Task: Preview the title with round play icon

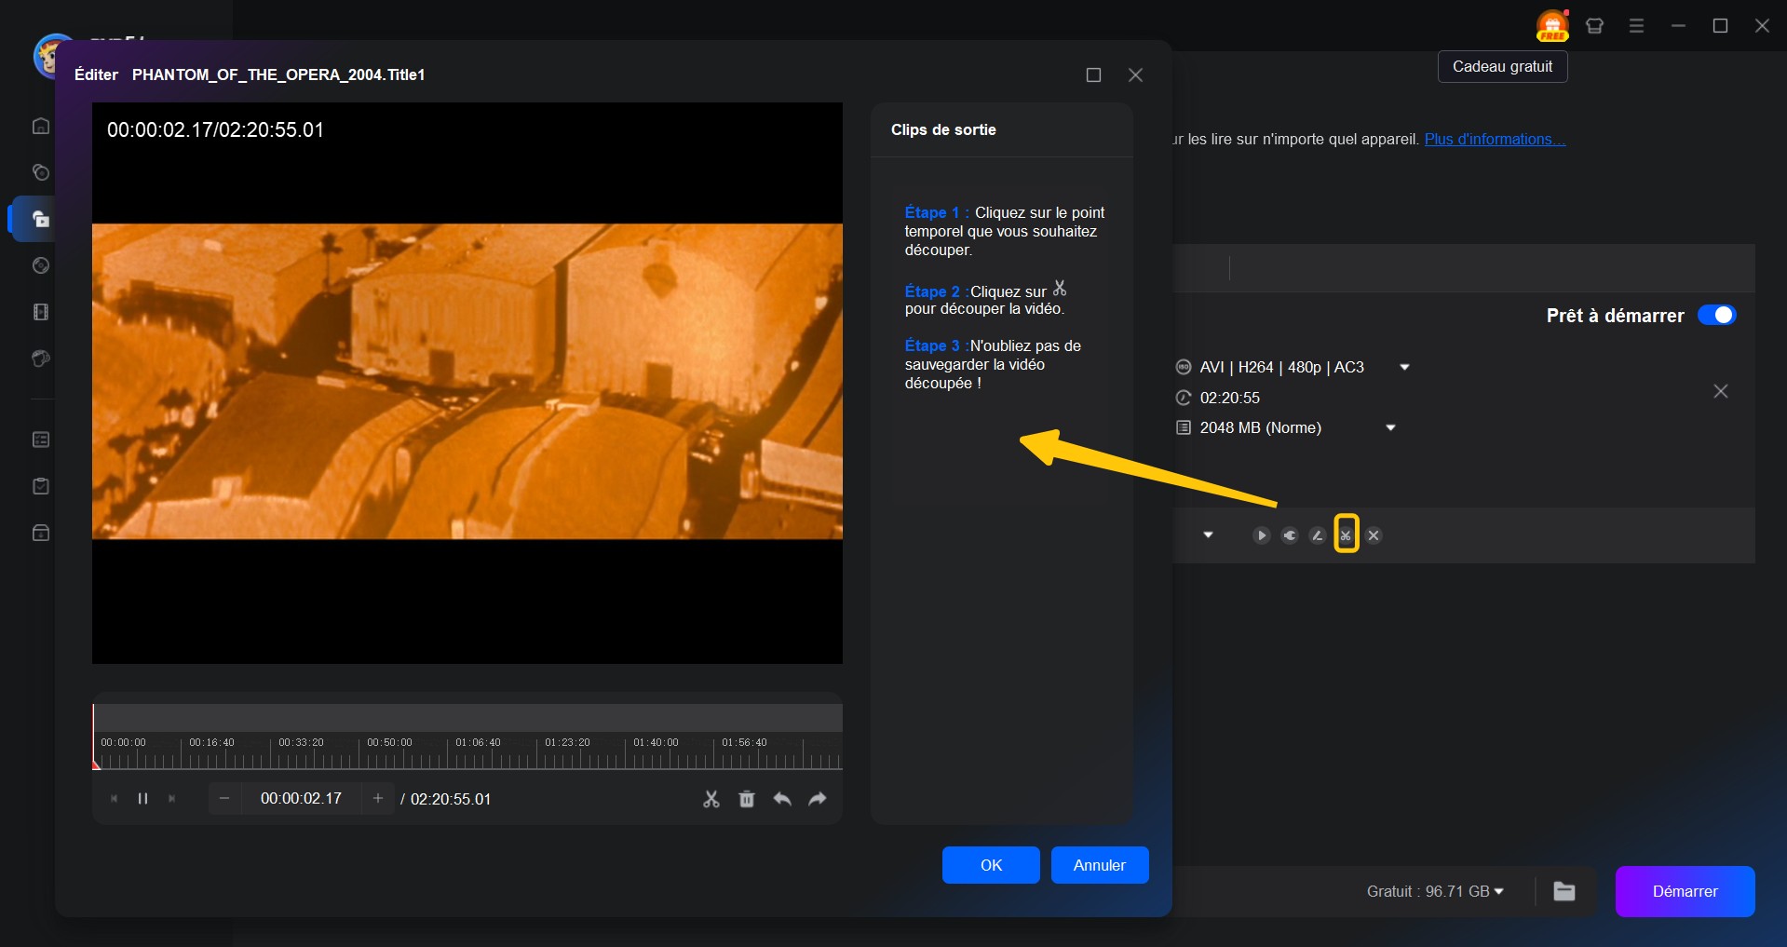Action: tap(1261, 535)
